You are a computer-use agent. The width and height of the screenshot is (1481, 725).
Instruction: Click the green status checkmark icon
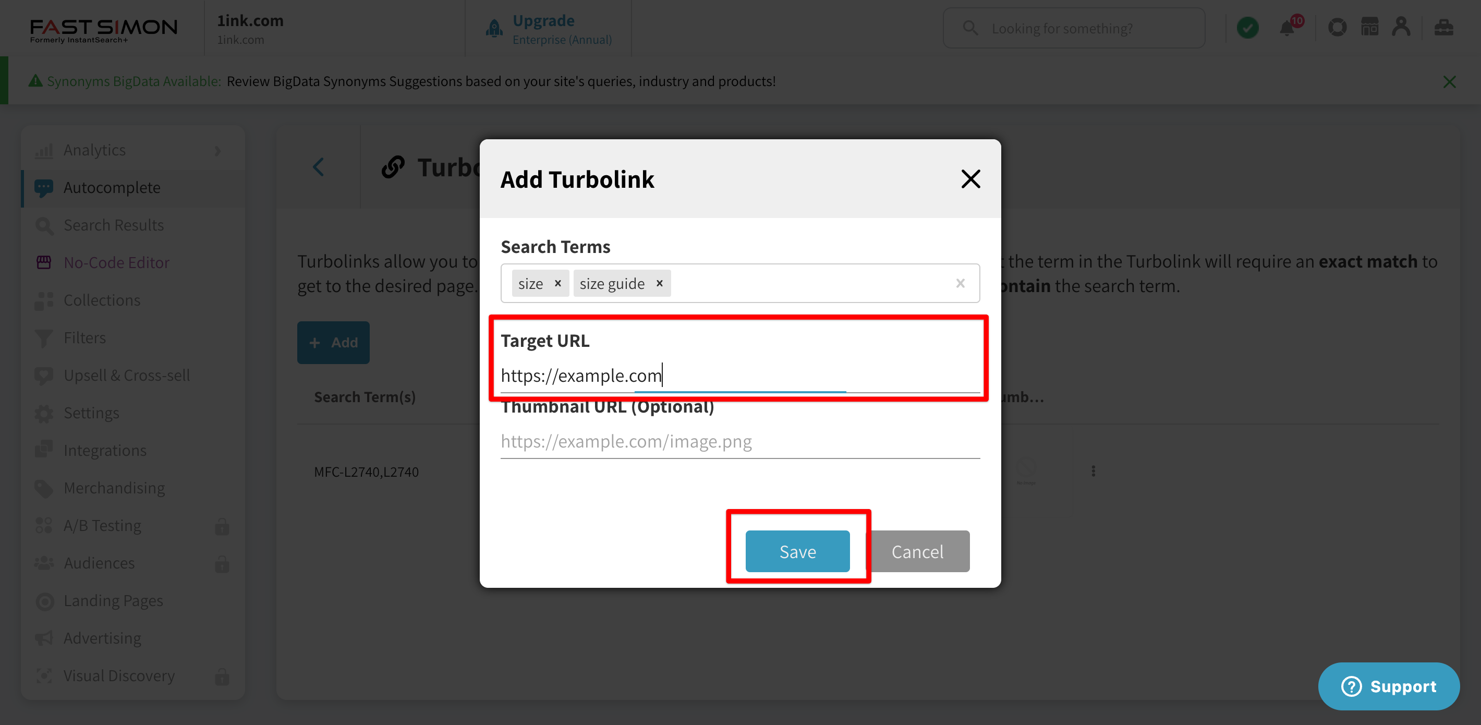click(1247, 28)
